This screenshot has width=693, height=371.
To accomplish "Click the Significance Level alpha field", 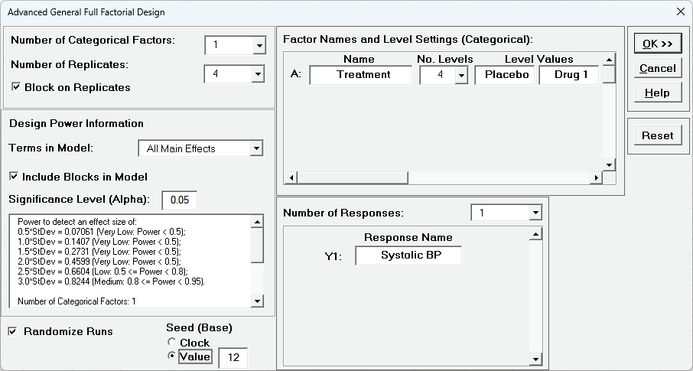I will point(180,200).
